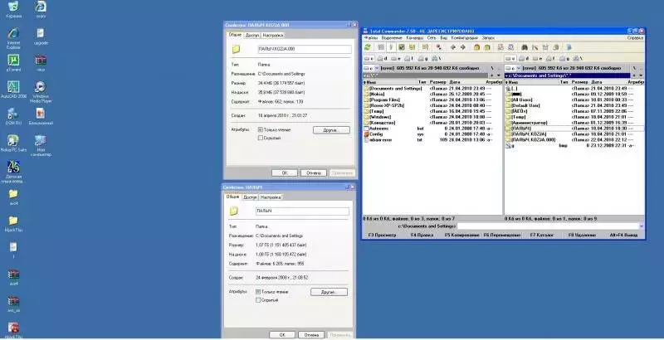This screenshot has height=340, width=664.
Task: Click the network neighborhood button in right drive bar
Action: click(578, 58)
